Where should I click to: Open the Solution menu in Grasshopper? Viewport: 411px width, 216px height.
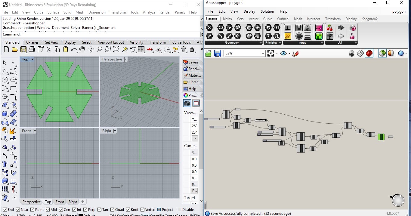[267, 11]
